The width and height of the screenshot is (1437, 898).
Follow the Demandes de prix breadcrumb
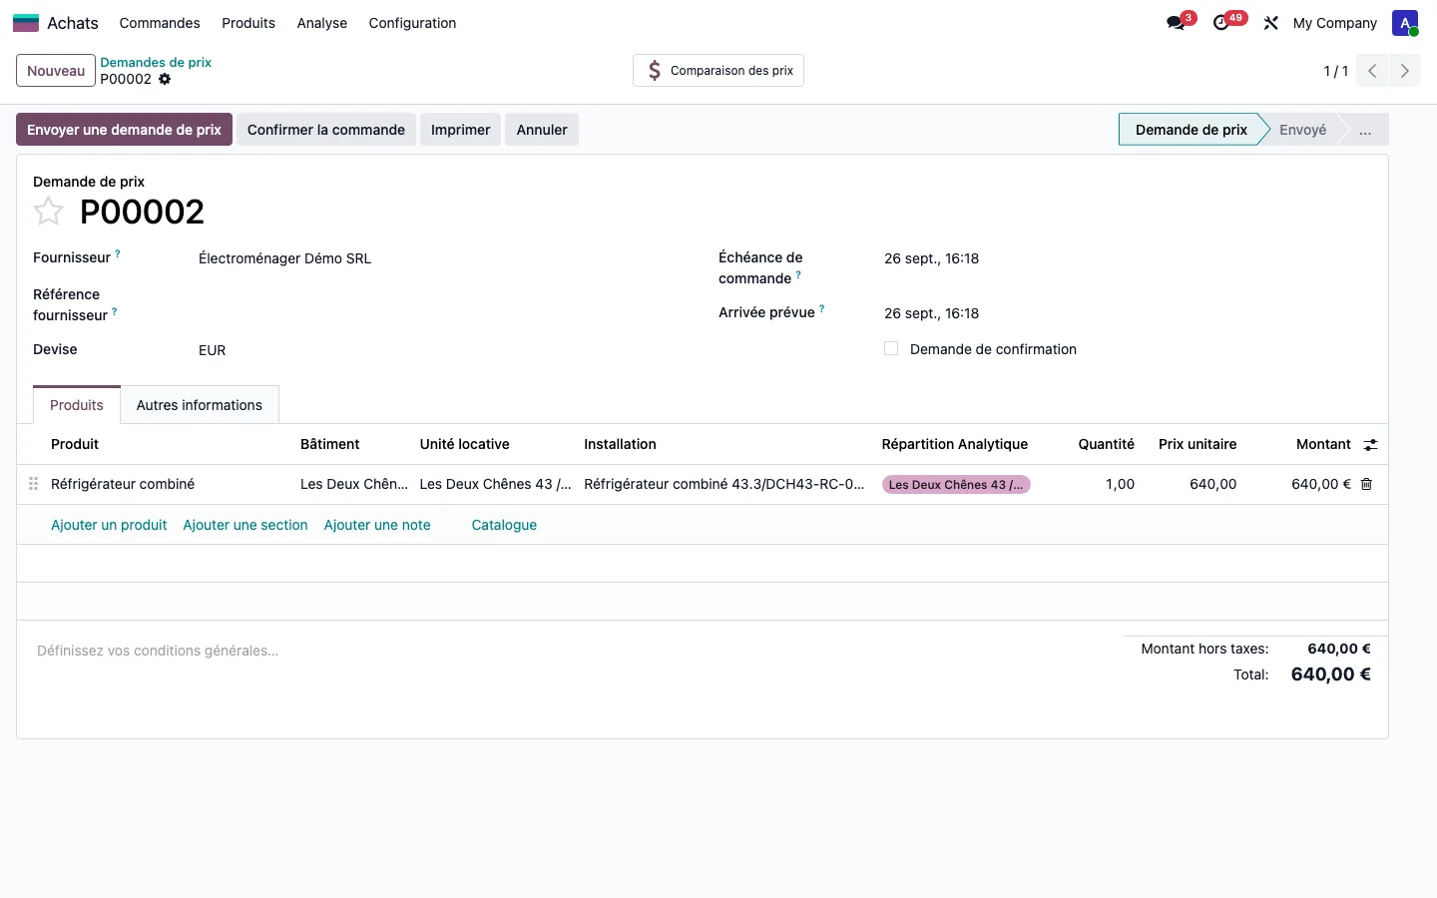tap(156, 62)
